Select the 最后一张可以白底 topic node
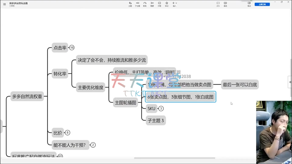 [x=240, y=85]
